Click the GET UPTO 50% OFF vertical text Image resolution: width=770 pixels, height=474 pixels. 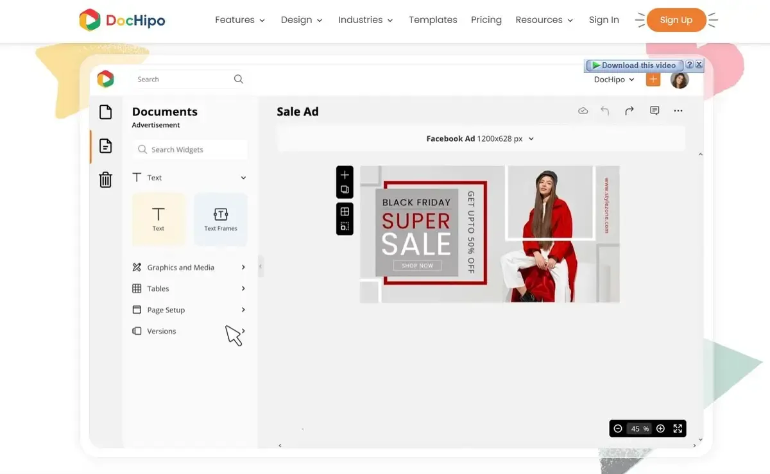[471, 232]
